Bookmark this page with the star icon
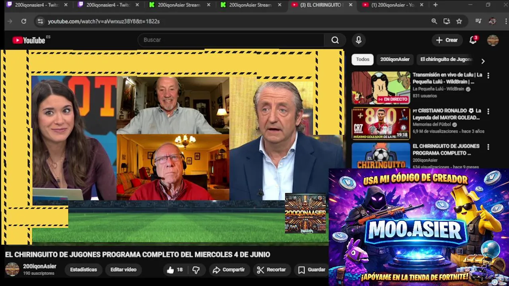 point(459,21)
